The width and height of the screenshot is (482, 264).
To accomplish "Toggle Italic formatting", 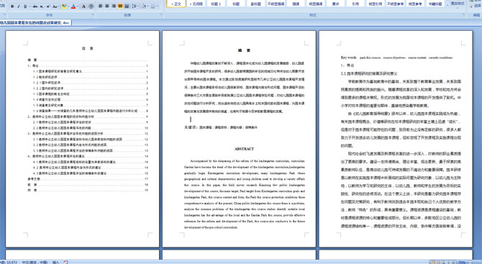I will [19, 6].
